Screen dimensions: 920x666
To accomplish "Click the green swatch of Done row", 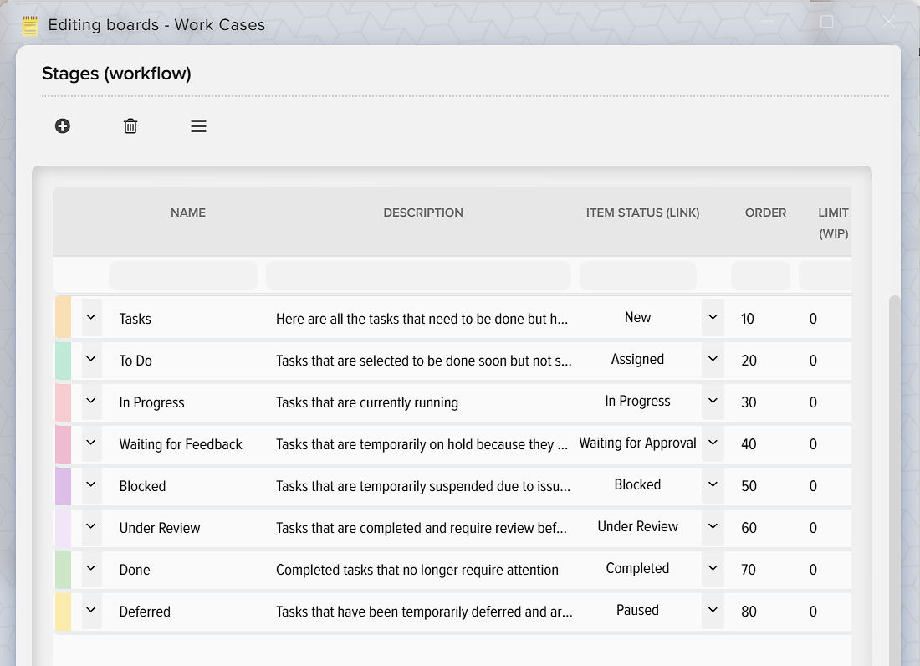I will coord(63,570).
